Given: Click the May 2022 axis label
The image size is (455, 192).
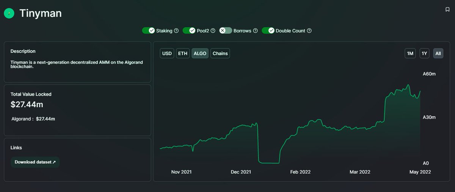Looking at the screenshot, I should click(420, 172).
